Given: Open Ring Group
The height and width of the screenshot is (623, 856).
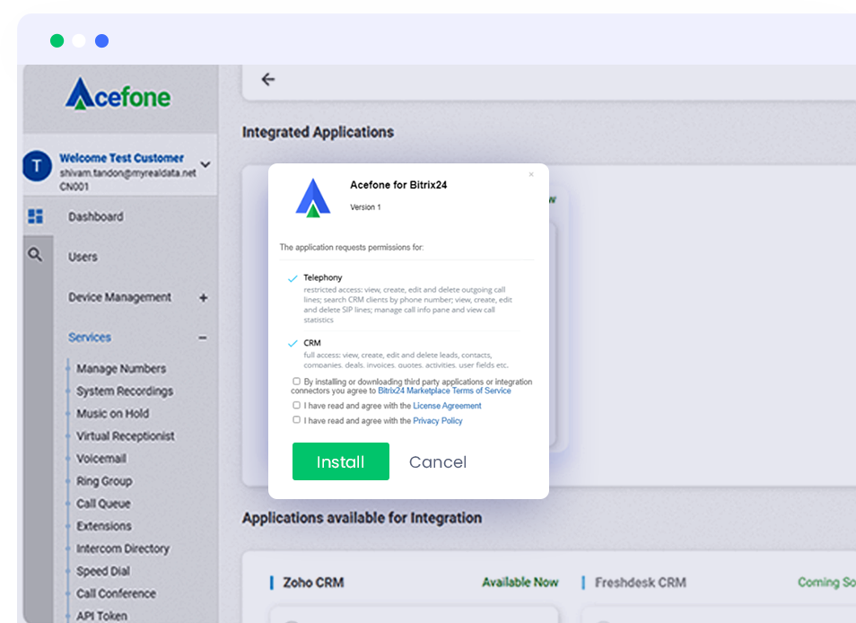Looking at the screenshot, I should (104, 481).
